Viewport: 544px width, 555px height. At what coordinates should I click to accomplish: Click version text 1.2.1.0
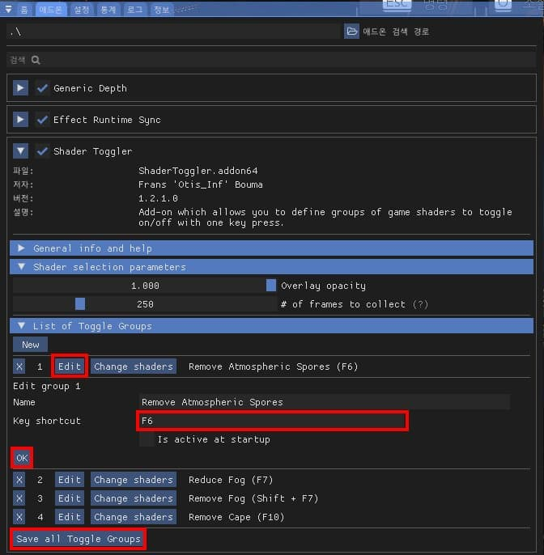[158, 198]
